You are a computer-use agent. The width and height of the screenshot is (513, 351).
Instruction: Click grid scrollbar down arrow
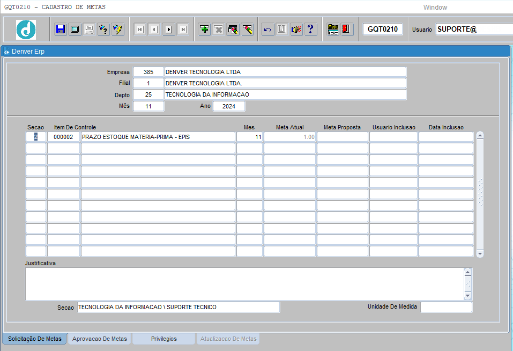pyautogui.click(x=480, y=253)
